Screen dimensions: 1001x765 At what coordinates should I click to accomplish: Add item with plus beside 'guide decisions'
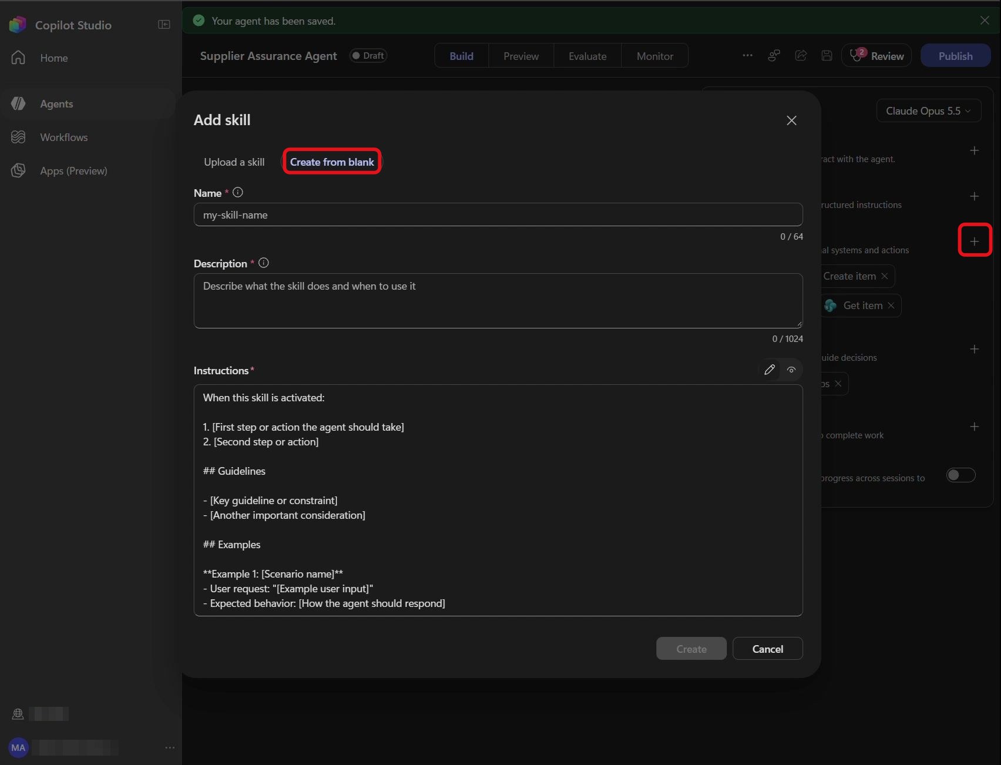974,349
